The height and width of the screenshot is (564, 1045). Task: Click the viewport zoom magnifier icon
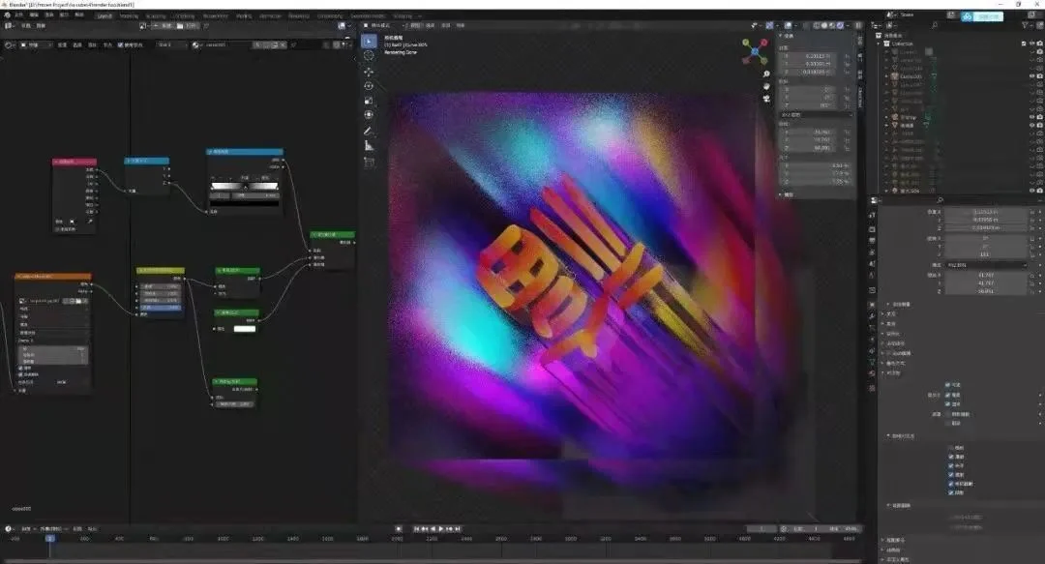pos(766,74)
